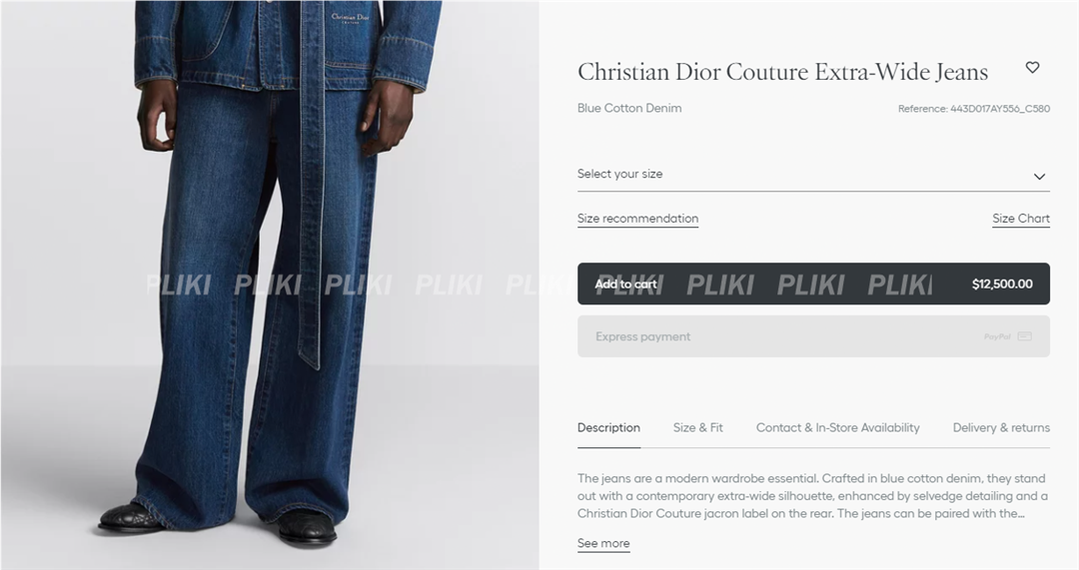Click the credit card icon in Express payment
The width and height of the screenshot is (1079, 570).
coord(1025,336)
